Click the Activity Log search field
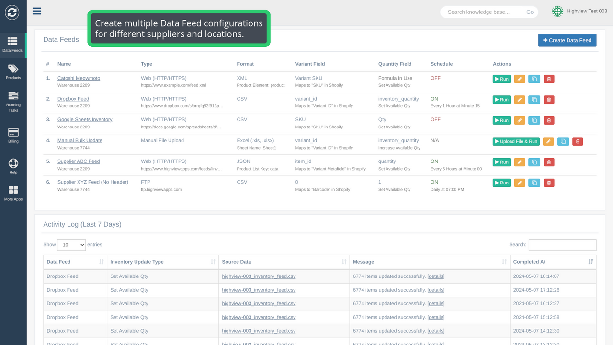The width and height of the screenshot is (613, 345). pyautogui.click(x=562, y=245)
